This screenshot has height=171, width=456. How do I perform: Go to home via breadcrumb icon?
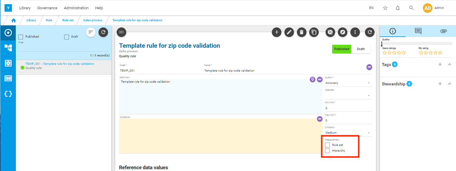[13, 20]
